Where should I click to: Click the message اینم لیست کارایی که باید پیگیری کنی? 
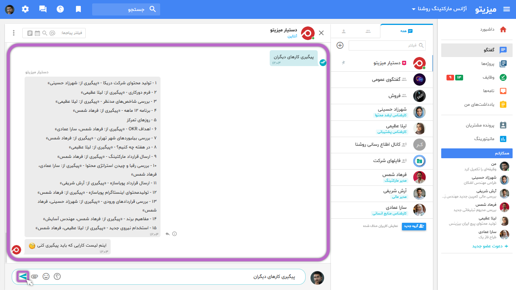click(68, 247)
